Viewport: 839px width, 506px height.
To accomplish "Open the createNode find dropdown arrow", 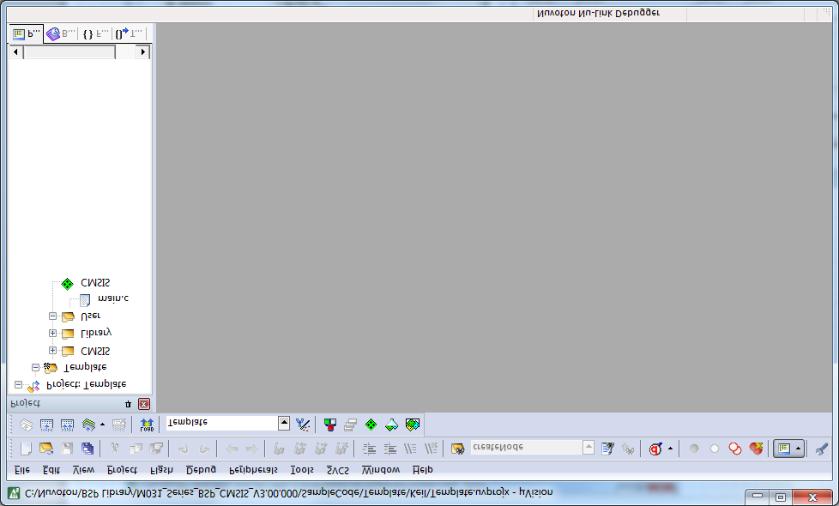I will click(x=589, y=447).
